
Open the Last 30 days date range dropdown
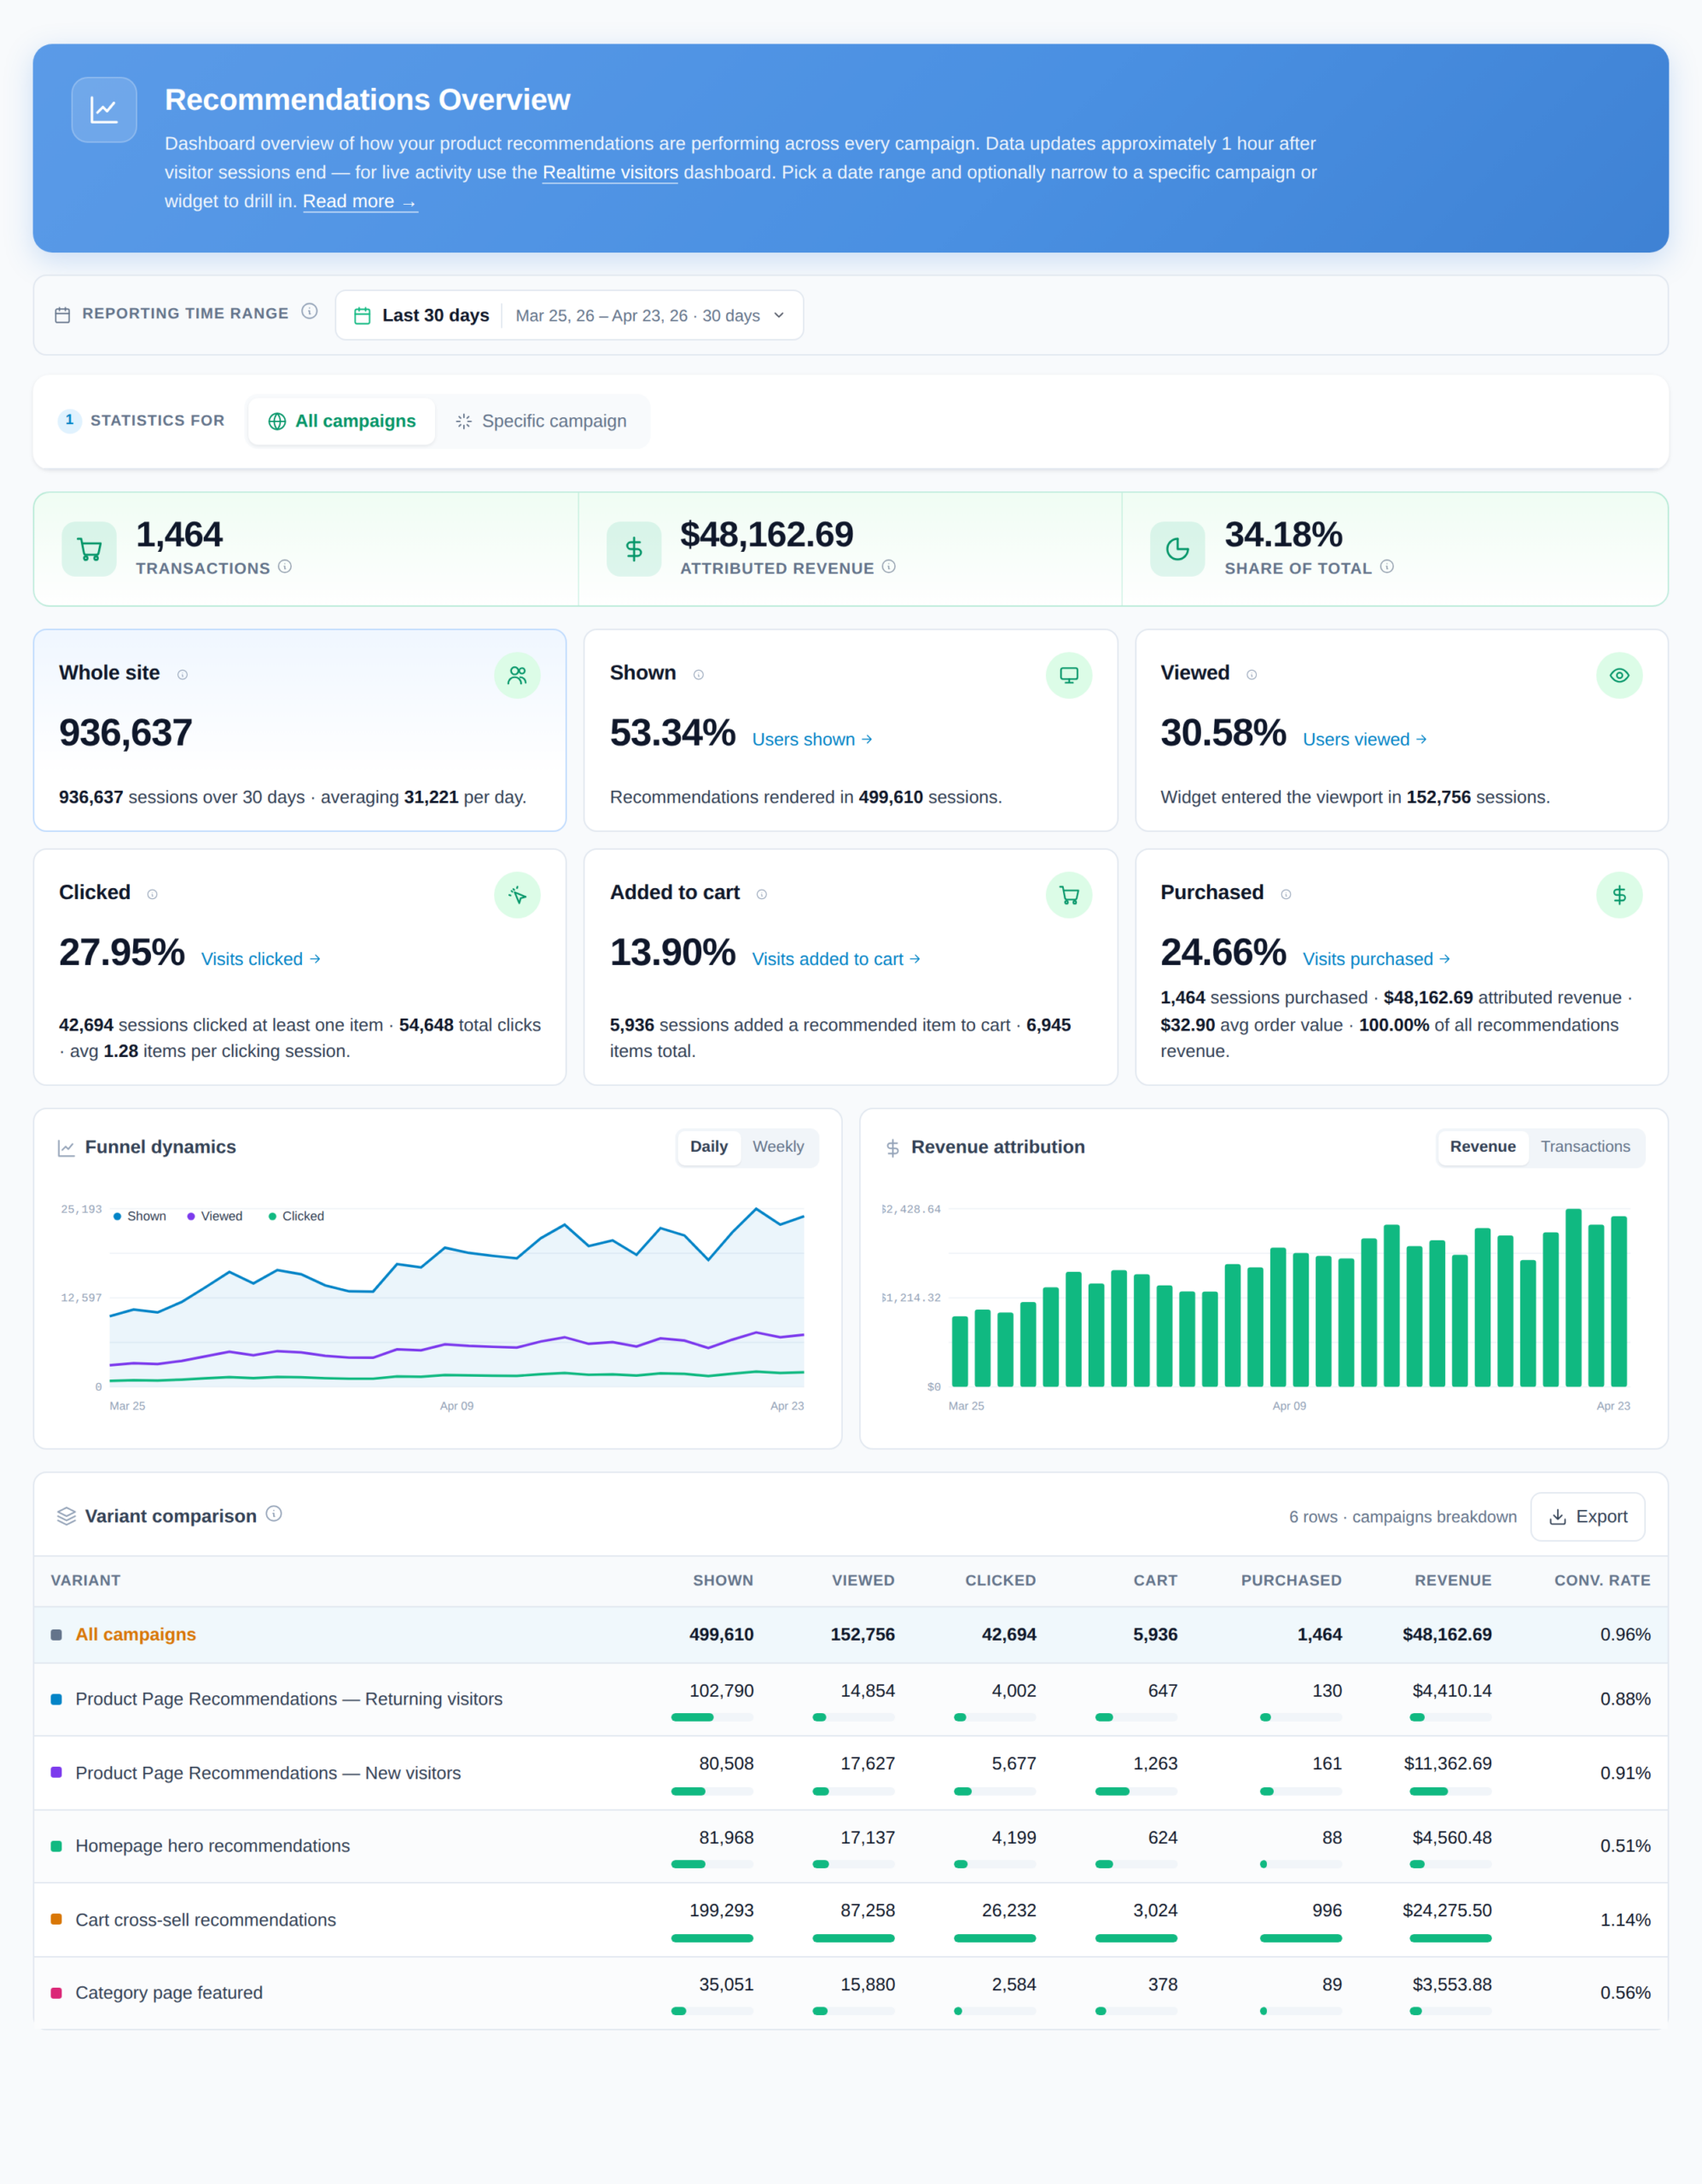click(x=569, y=315)
